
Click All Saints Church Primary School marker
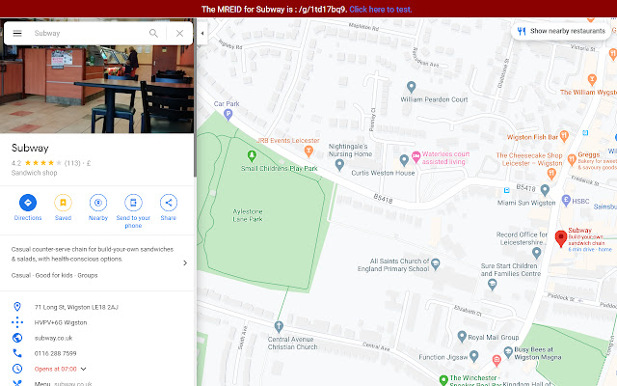click(x=435, y=263)
